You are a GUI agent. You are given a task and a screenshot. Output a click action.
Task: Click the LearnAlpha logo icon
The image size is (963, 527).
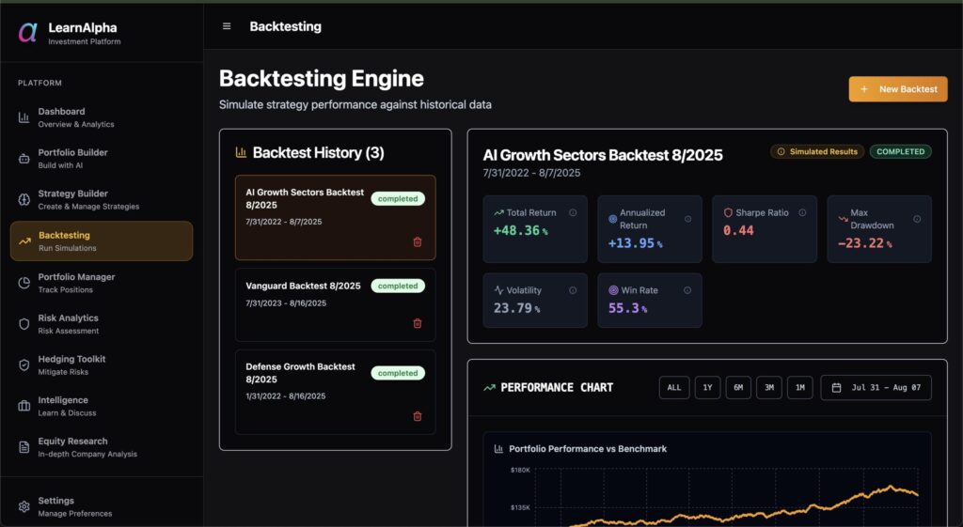[x=28, y=33]
